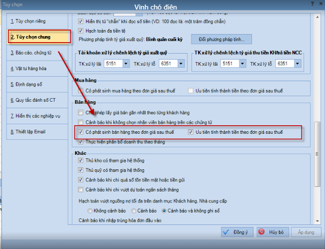Toggle 'Có phát sinh bán hàng theo đơn giá sau thuế'
Image resolution: width=325 pixels, height=249 pixels.
coord(80,132)
